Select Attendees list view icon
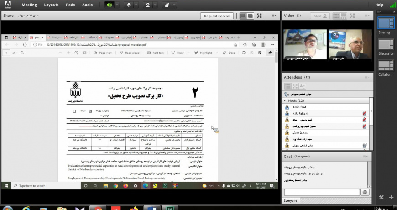Screen dimensions: 397x210 [x=287, y=86]
